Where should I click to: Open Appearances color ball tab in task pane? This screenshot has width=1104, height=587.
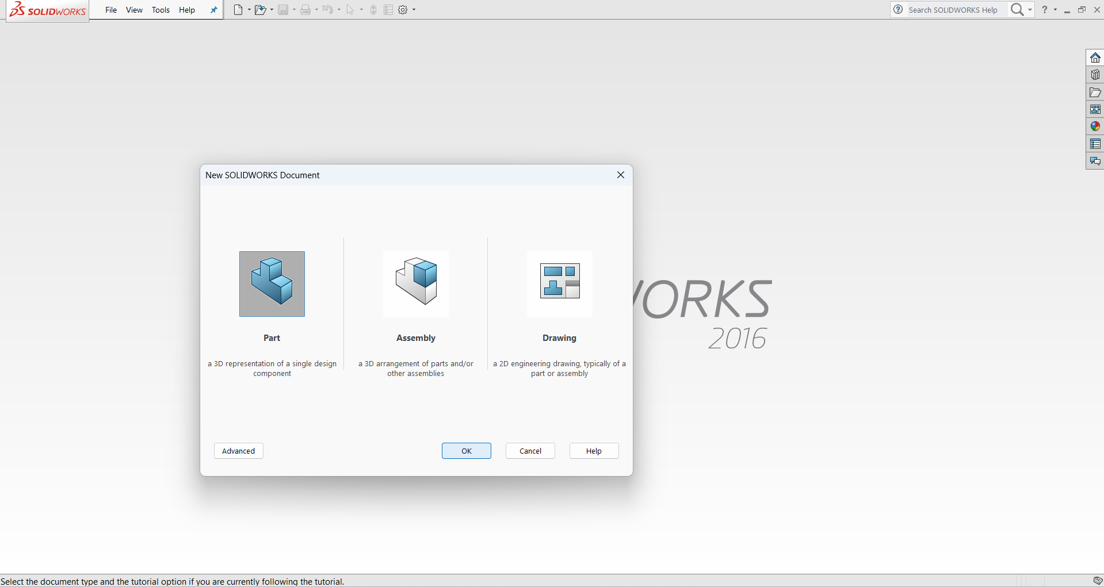click(1095, 126)
